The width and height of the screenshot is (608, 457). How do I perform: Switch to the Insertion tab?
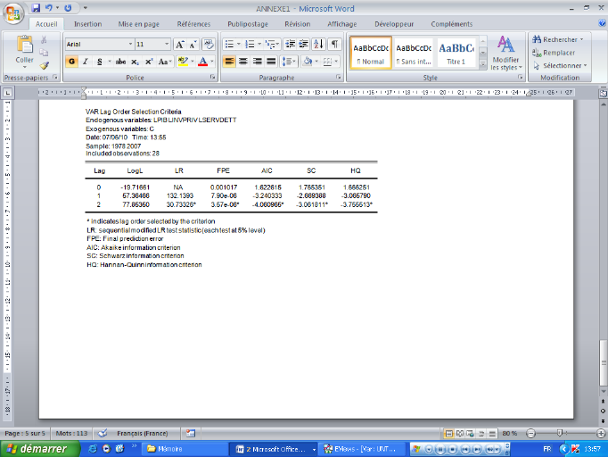[x=87, y=24]
